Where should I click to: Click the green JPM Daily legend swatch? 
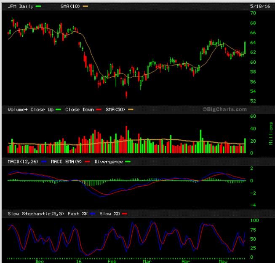point(39,7)
